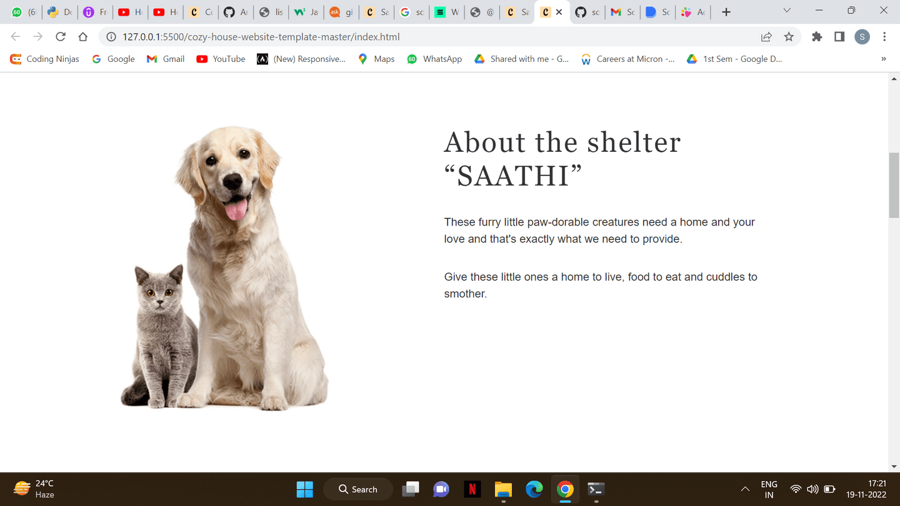Click the dog and cat image

tap(224, 268)
